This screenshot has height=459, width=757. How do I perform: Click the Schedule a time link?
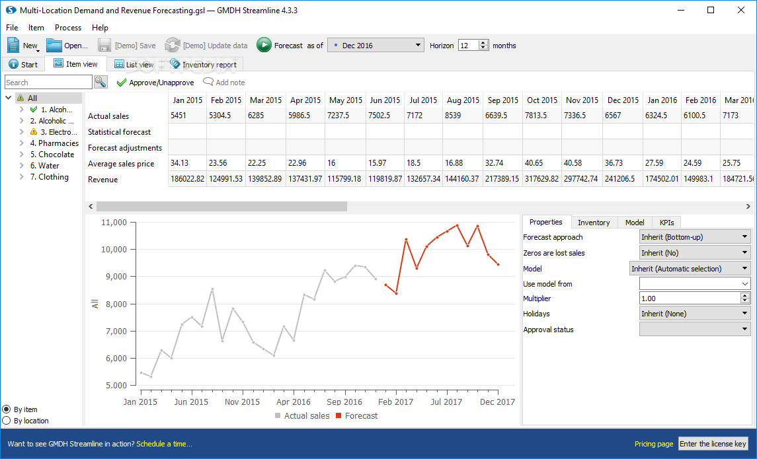click(164, 444)
